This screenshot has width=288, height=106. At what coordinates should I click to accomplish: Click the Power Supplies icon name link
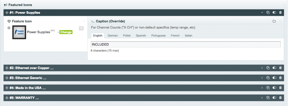[39, 32]
